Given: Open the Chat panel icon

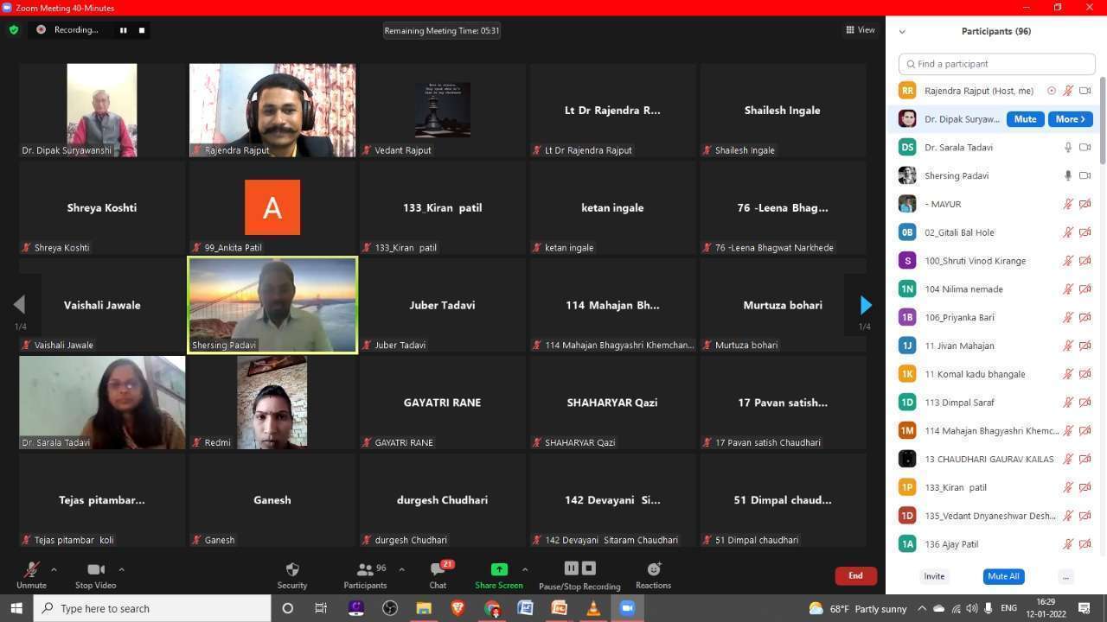Looking at the screenshot, I should click(x=438, y=570).
